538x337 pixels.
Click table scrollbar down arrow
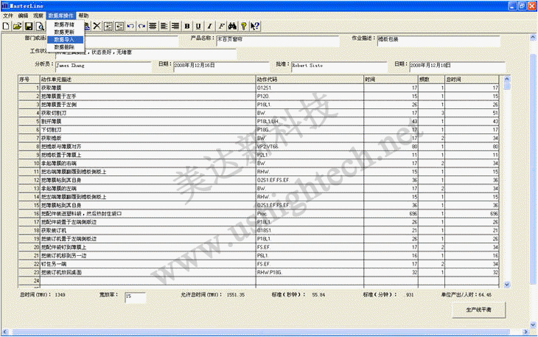pos(506,284)
